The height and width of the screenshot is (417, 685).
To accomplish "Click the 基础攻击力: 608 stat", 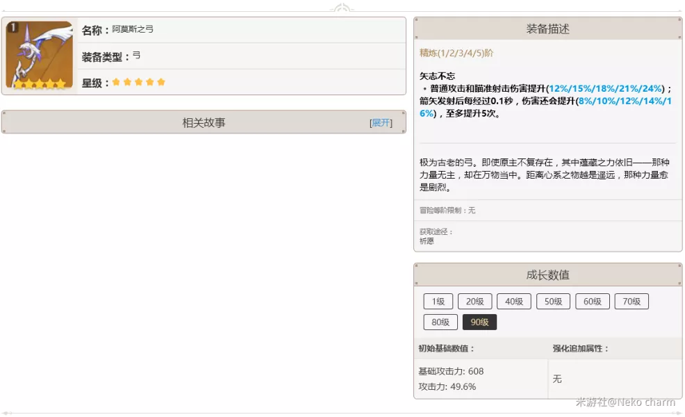I will [x=451, y=372].
